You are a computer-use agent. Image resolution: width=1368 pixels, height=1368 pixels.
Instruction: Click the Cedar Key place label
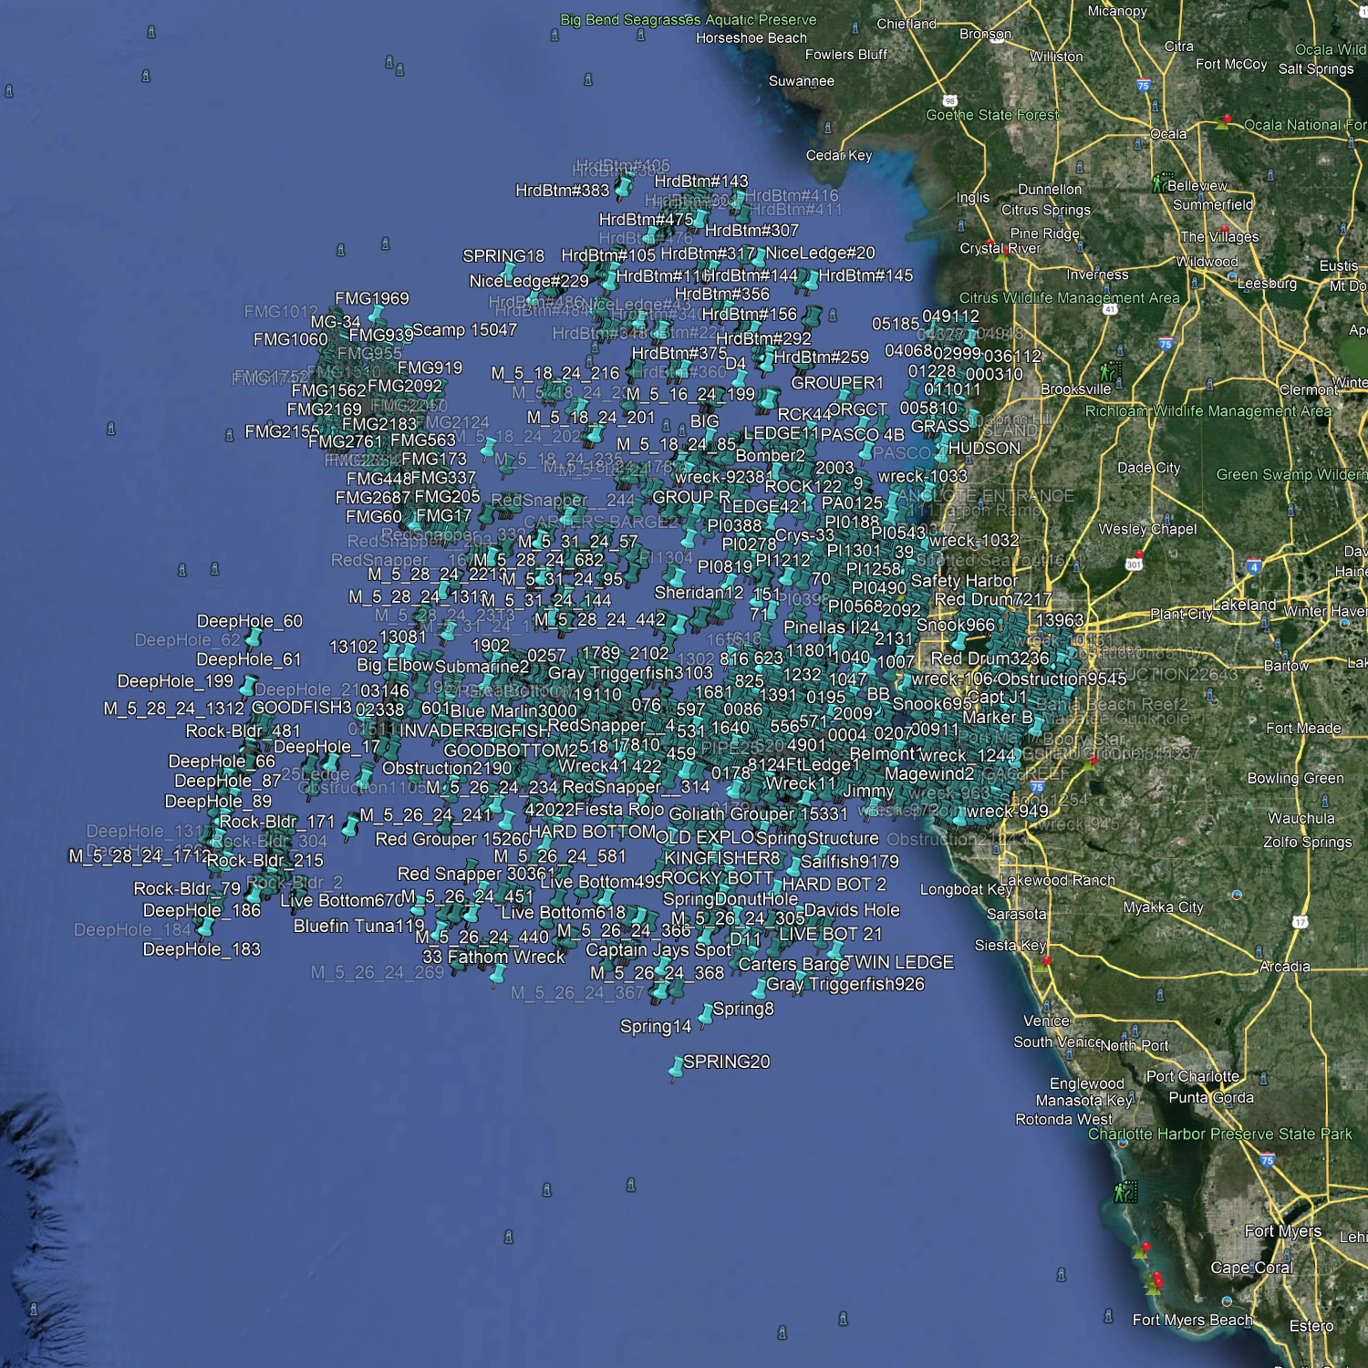838,155
